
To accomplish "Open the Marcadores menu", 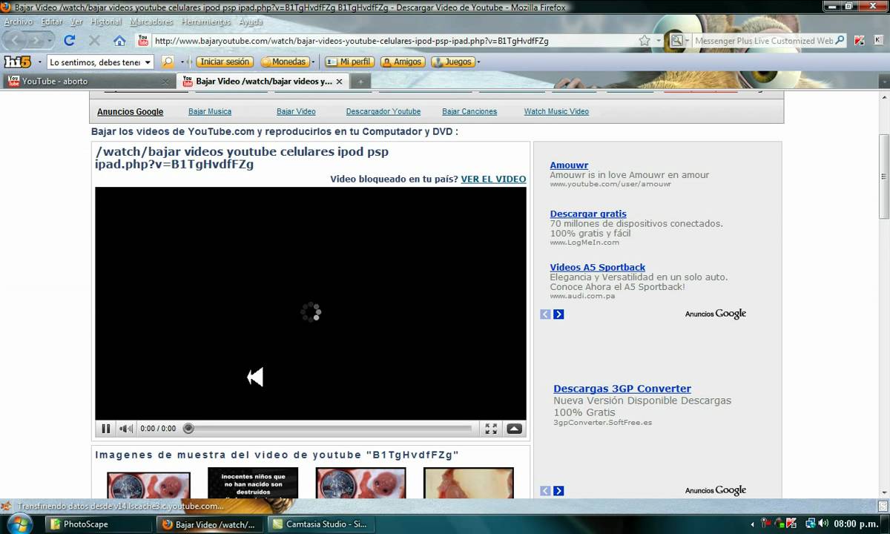I will pyautogui.click(x=151, y=22).
